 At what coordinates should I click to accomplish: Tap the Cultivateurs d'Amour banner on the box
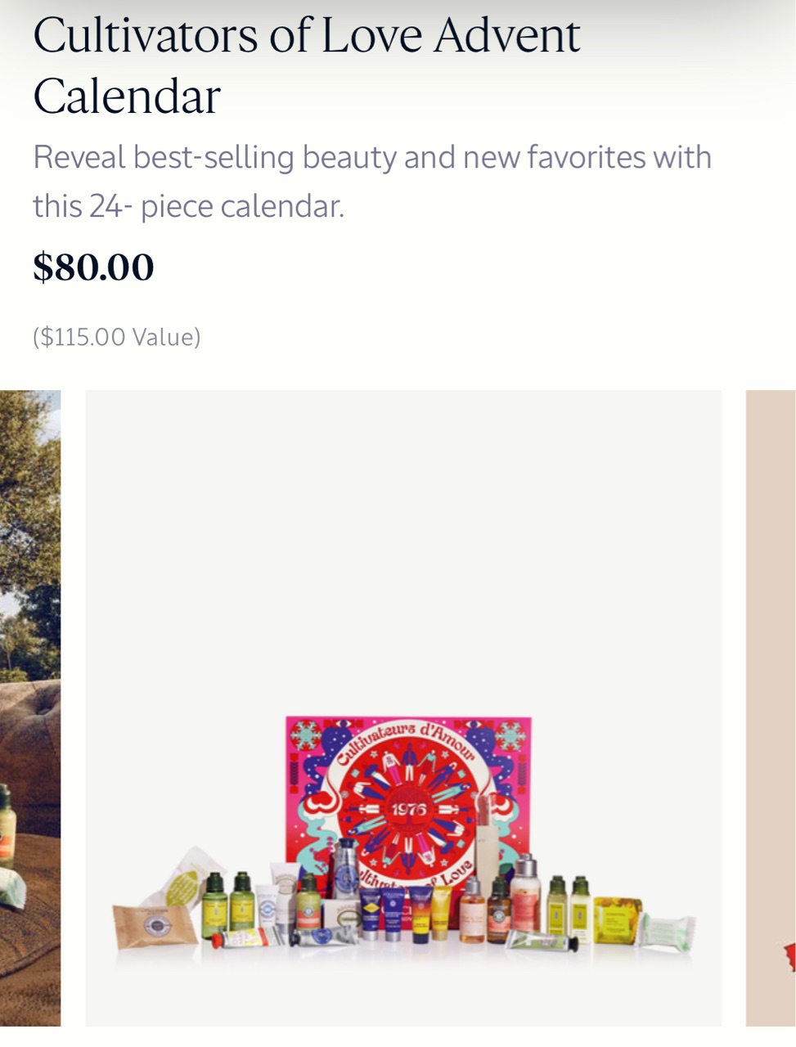pyautogui.click(x=406, y=742)
